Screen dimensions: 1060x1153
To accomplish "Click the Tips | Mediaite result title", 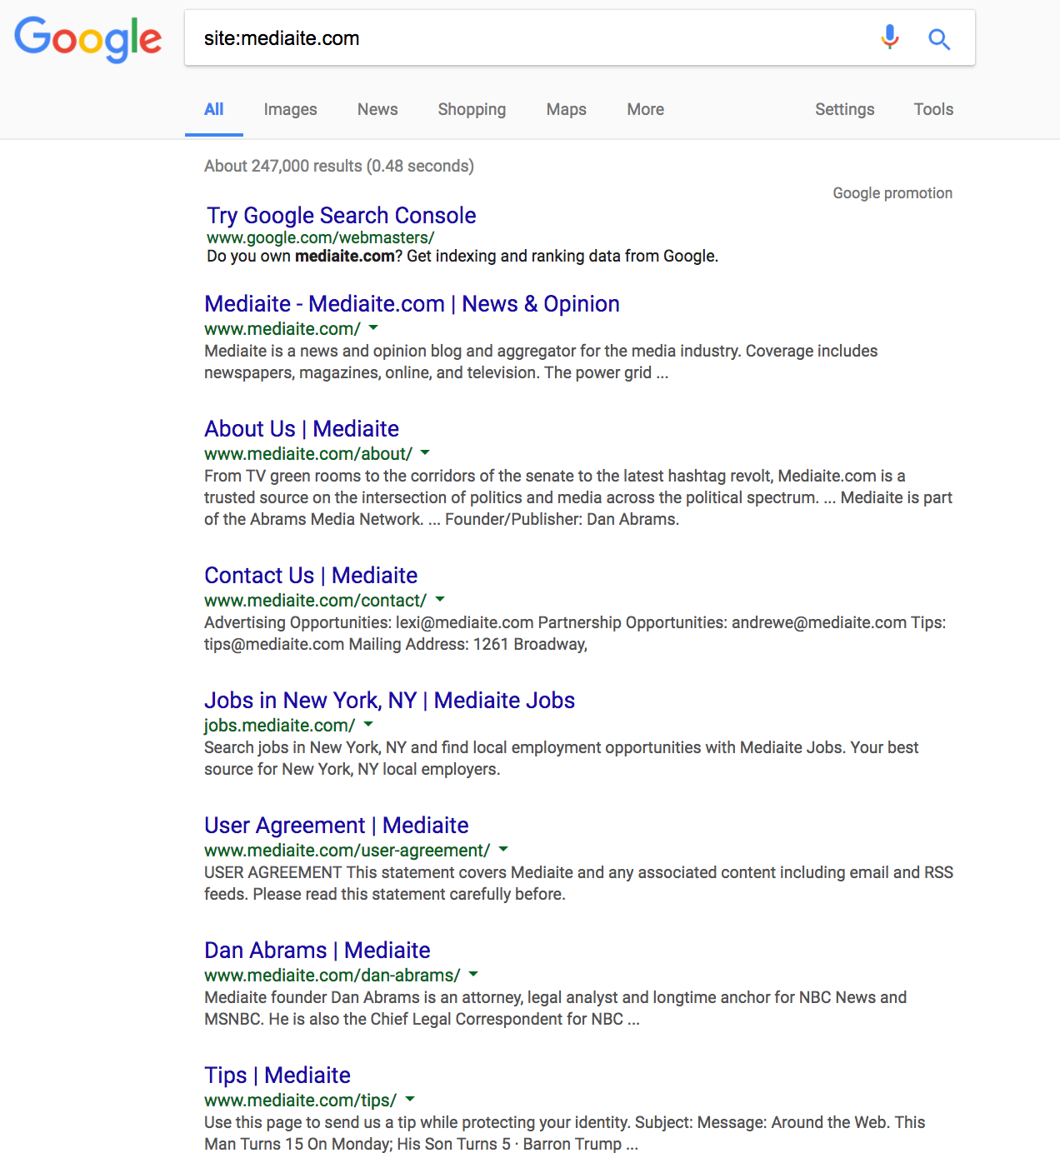I will tap(277, 1076).
